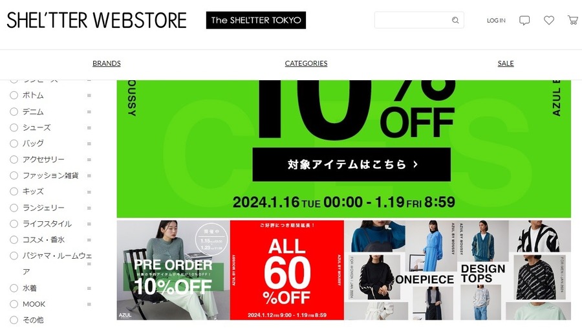Select the コスメ・香水 radio button

14,240
